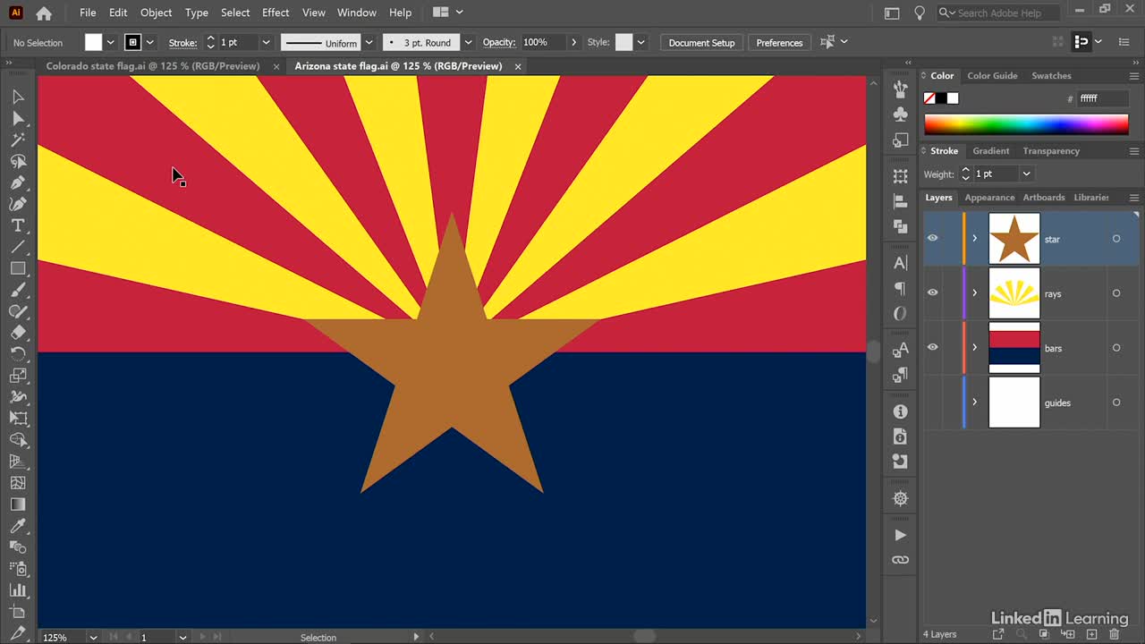Screen dimensions: 1145x644
Task: Select the Line Segment tool
Action: pyautogui.click(x=18, y=247)
